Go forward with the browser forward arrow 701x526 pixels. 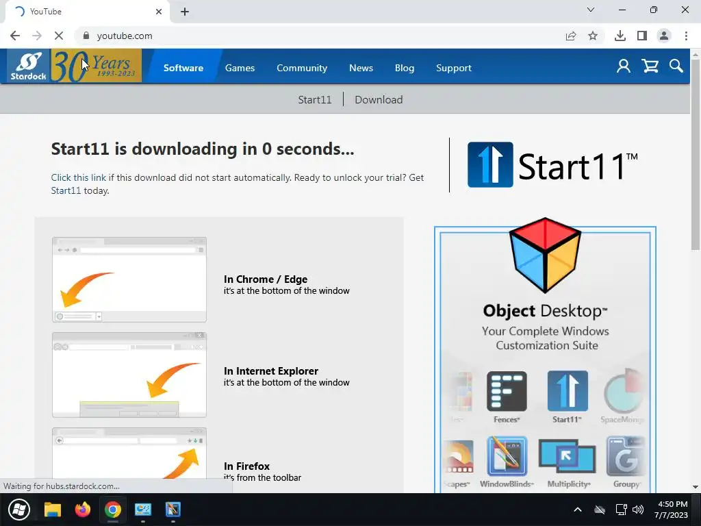(37, 36)
